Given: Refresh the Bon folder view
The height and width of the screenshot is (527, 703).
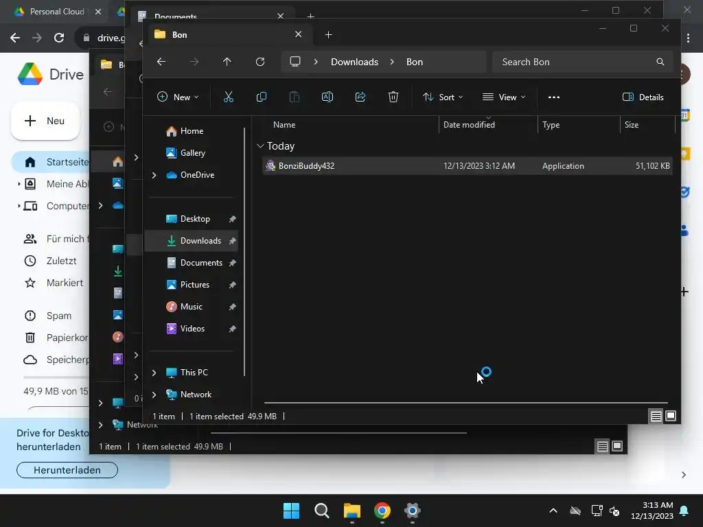Looking at the screenshot, I should (x=260, y=61).
